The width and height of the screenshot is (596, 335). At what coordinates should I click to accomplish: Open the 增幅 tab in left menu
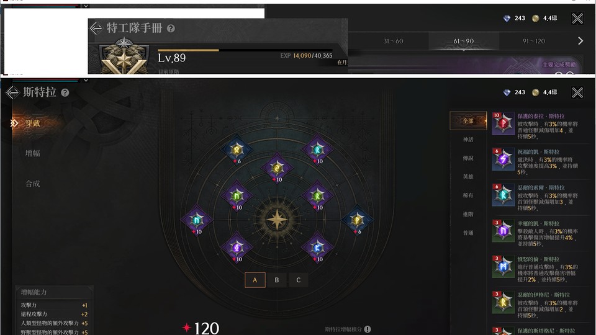click(x=33, y=153)
